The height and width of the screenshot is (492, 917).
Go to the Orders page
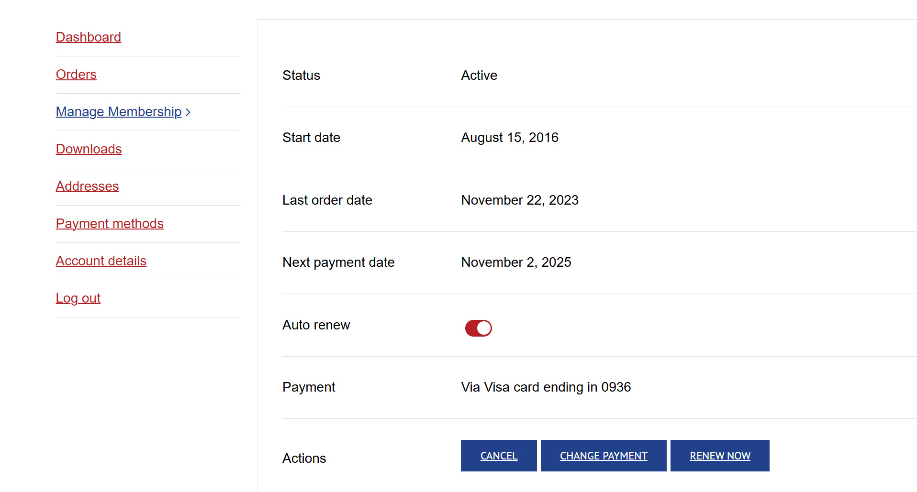[x=76, y=75]
